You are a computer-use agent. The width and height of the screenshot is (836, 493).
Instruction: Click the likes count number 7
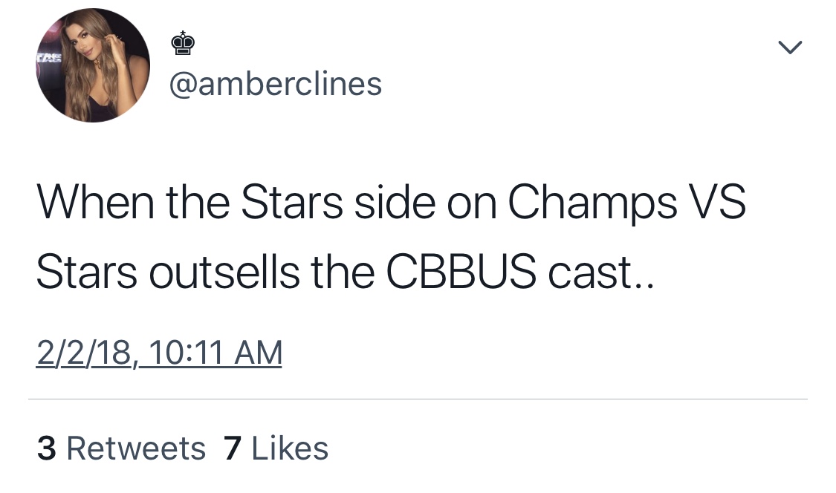click(233, 448)
